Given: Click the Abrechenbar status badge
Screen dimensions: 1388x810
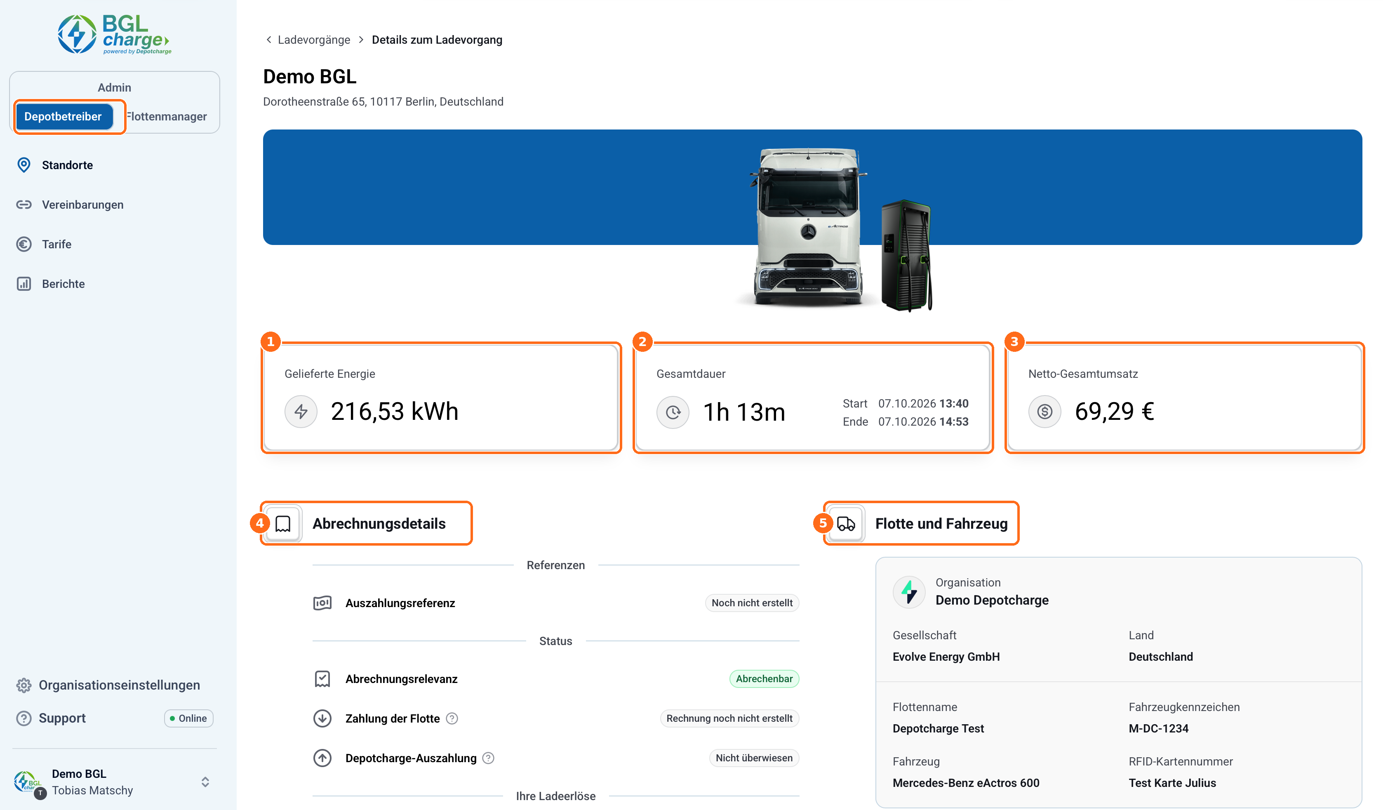Looking at the screenshot, I should pyautogui.click(x=764, y=679).
